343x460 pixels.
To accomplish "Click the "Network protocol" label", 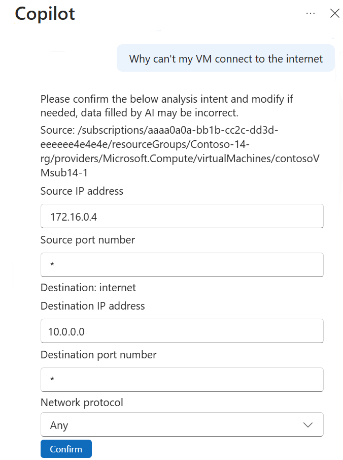I will [82, 403].
